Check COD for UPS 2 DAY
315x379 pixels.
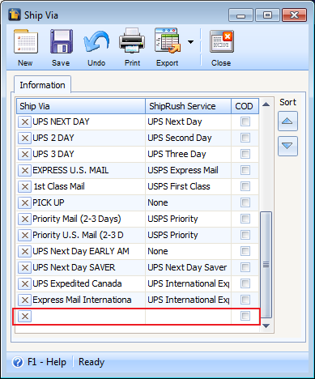tap(245, 138)
